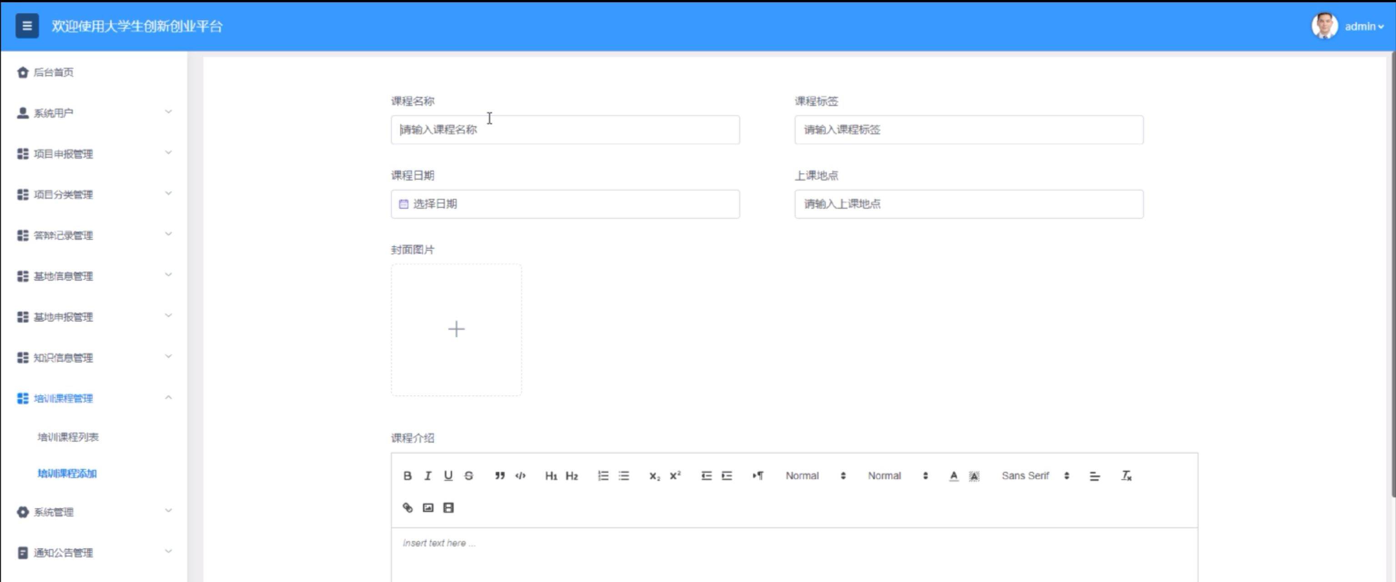Insert a hyperlink via link icon
Viewport: 1396px width, 582px height.
[407, 508]
